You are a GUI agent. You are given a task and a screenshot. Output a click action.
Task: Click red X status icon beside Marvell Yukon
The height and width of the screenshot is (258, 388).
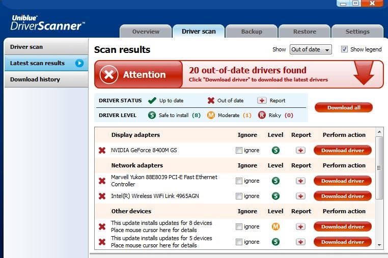tap(102, 181)
